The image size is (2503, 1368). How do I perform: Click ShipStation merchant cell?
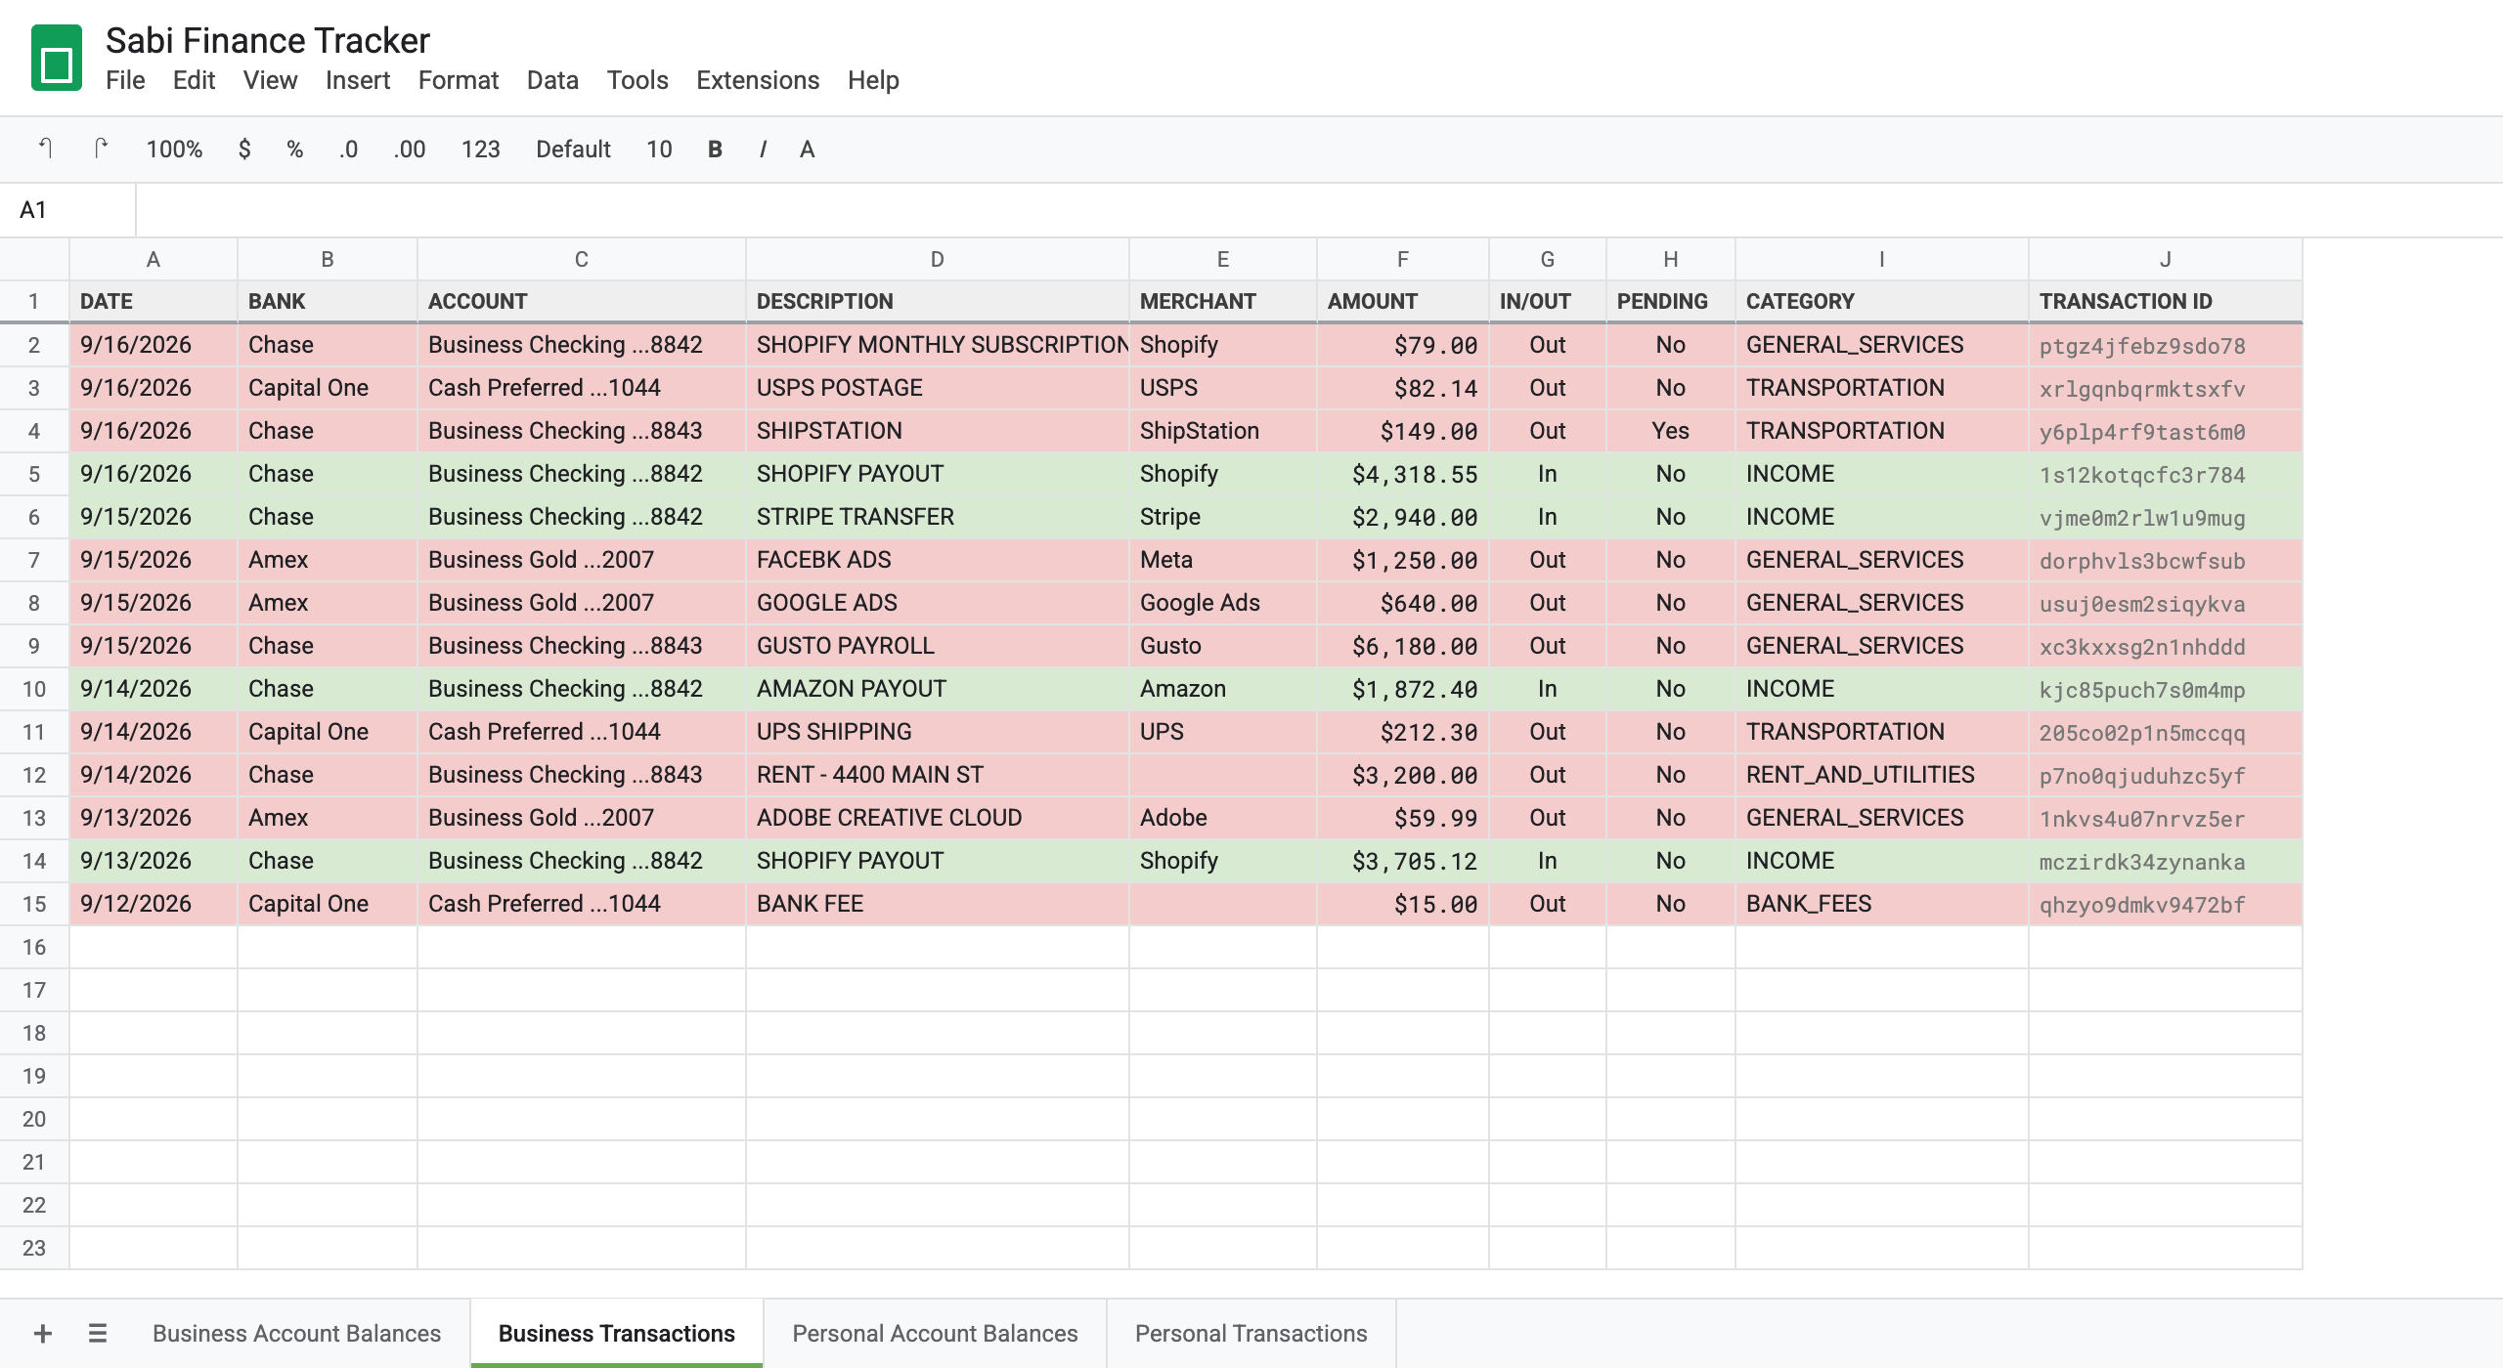pyautogui.click(x=1223, y=431)
